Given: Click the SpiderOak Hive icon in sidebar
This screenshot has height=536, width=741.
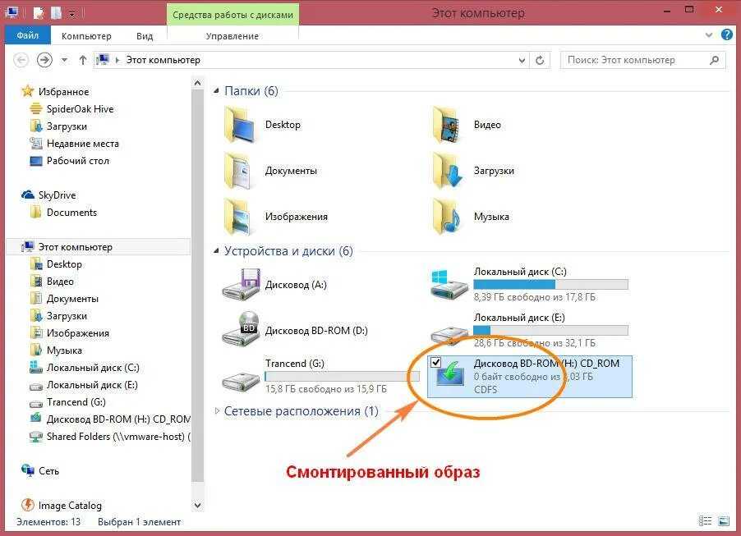Looking at the screenshot, I should pos(36,109).
